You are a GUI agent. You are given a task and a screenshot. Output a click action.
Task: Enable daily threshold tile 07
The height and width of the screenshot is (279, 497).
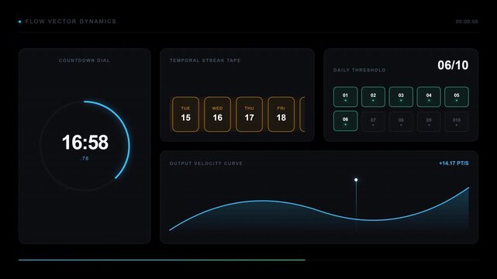pyautogui.click(x=373, y=122)
